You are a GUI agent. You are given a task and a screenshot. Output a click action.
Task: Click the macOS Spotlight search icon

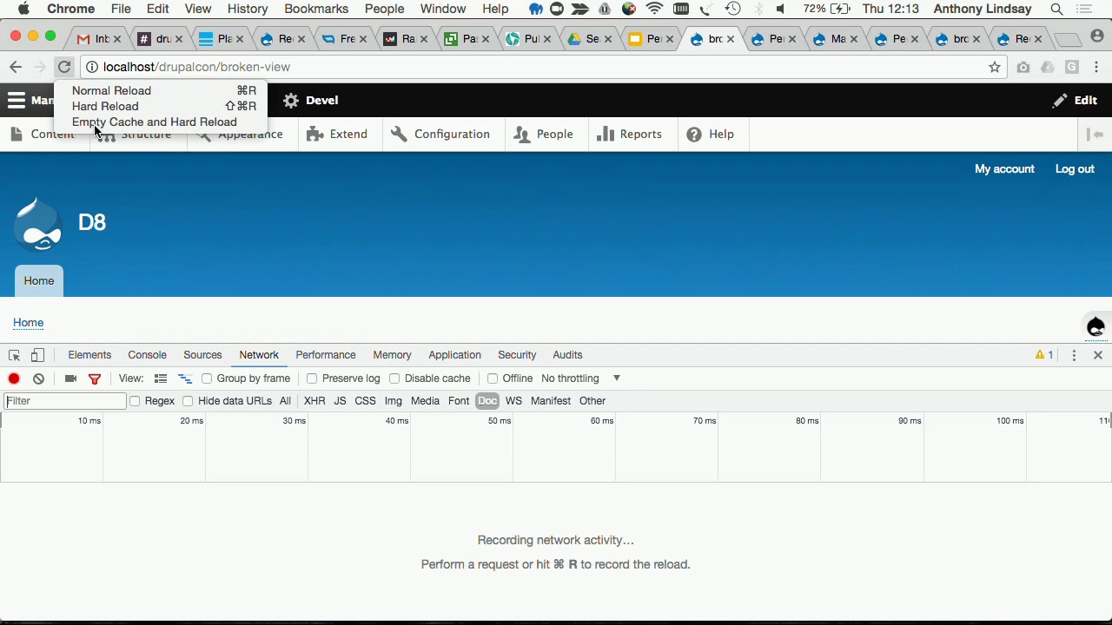coord(1056,9)
